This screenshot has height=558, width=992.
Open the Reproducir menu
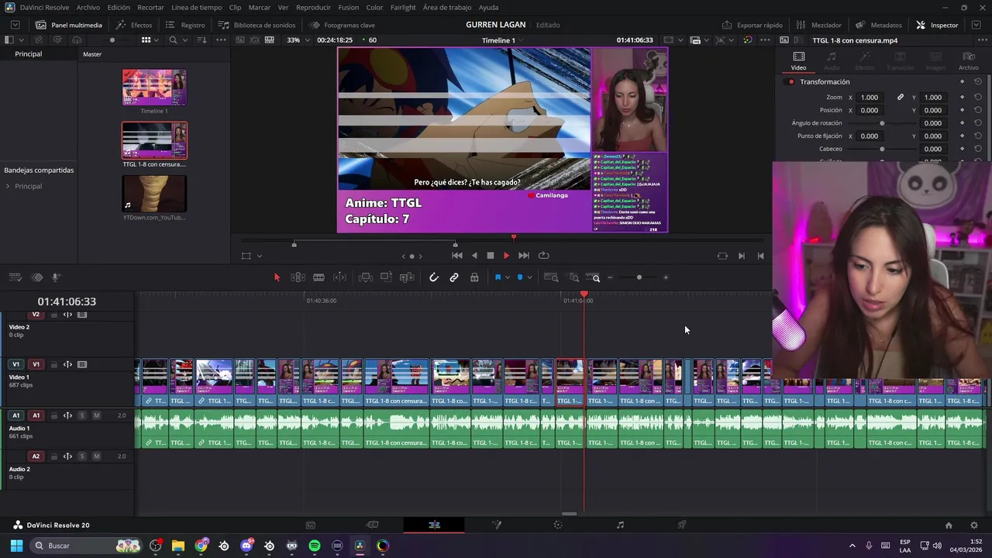(313, 7)
